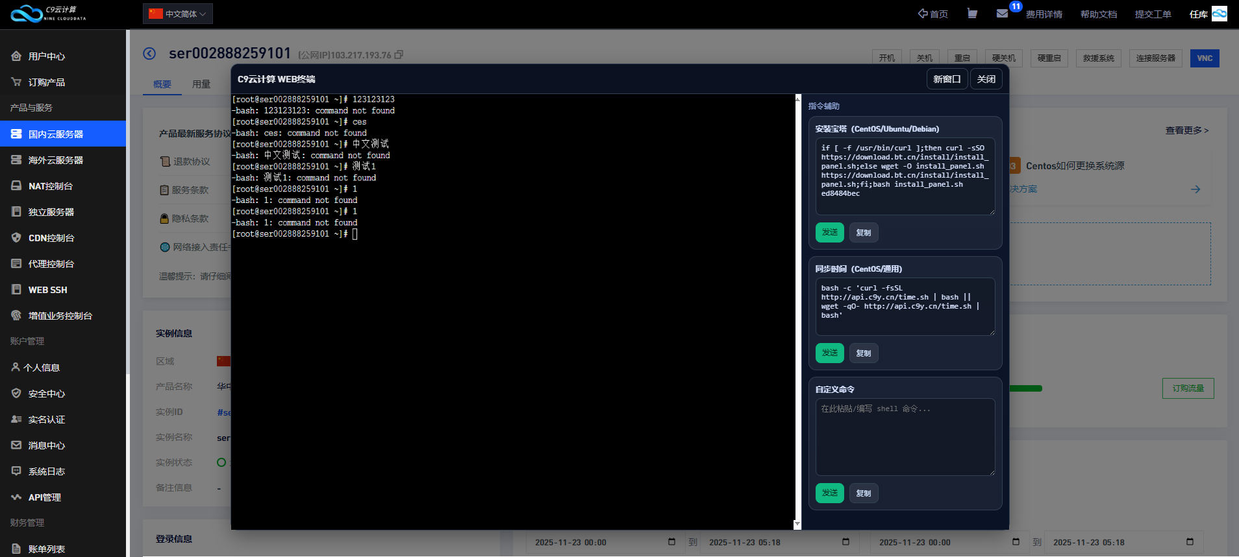Click the user avatar thumbnail
Image resolution: width=1239 pixels, height=557 pixels.
(x=1220, y=14)
